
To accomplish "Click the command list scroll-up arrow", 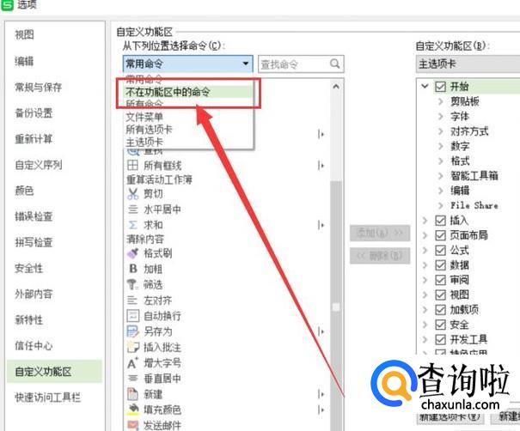I will point(336,87).
